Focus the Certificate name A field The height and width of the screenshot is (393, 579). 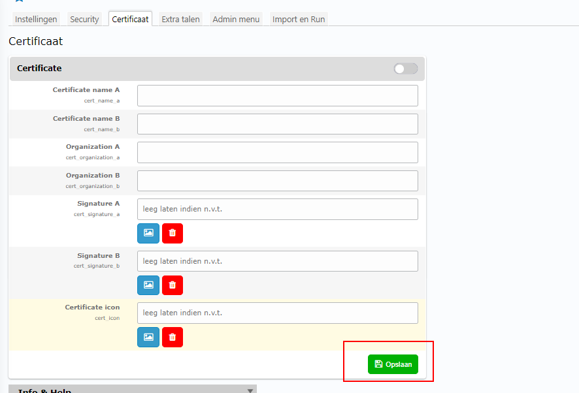click(x=277, y=95)
